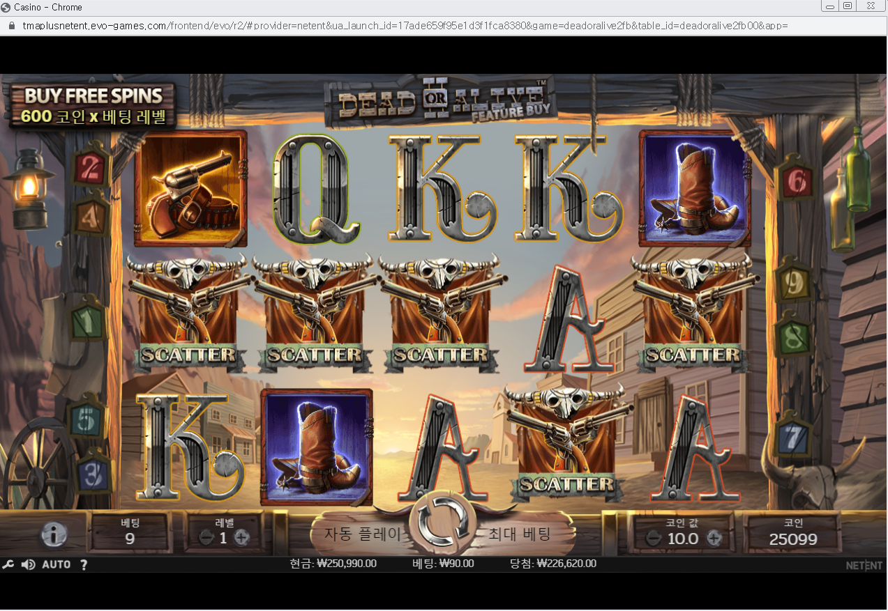Decrease bet level with minus button
Viewport: 888px width, 611px height.
point(206,538)
